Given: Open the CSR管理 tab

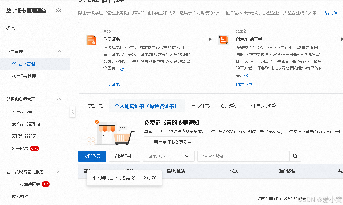Looking at the screenshot, I should [230, 106].
